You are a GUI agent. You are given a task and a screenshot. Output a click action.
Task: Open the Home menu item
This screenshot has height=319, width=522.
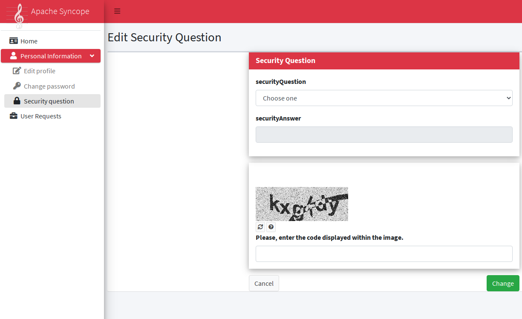[29, 41]
